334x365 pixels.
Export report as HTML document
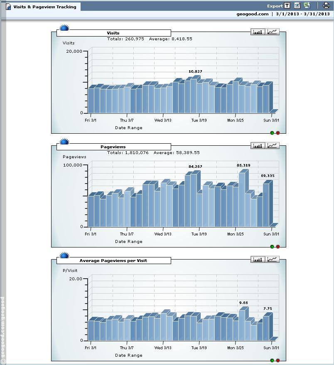(x=297, y=6)
